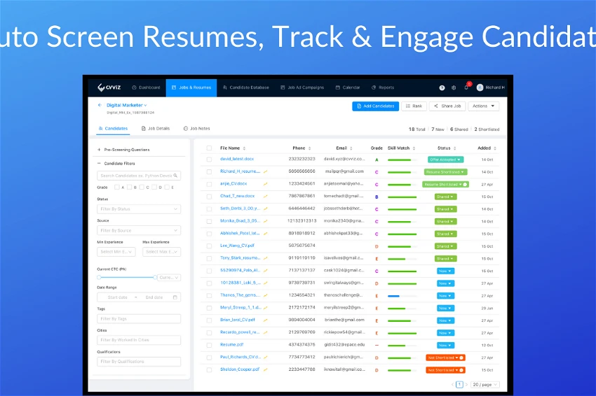596x396 pixels.
Task: Click the edit pencil icon next to Chad_T_new.docx
Action: pos(265,197)
